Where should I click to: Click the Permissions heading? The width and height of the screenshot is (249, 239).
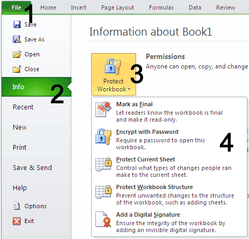coord(165,57)
